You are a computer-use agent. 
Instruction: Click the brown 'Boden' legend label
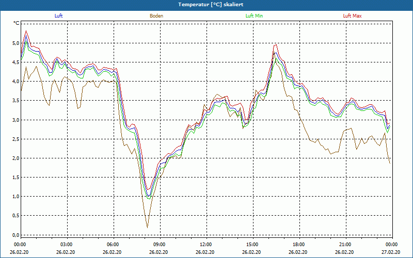pyautogui.click(x=156, y=16)
